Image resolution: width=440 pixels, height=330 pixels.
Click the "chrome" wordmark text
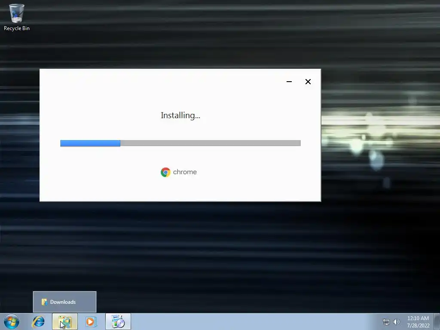point(185,172)
